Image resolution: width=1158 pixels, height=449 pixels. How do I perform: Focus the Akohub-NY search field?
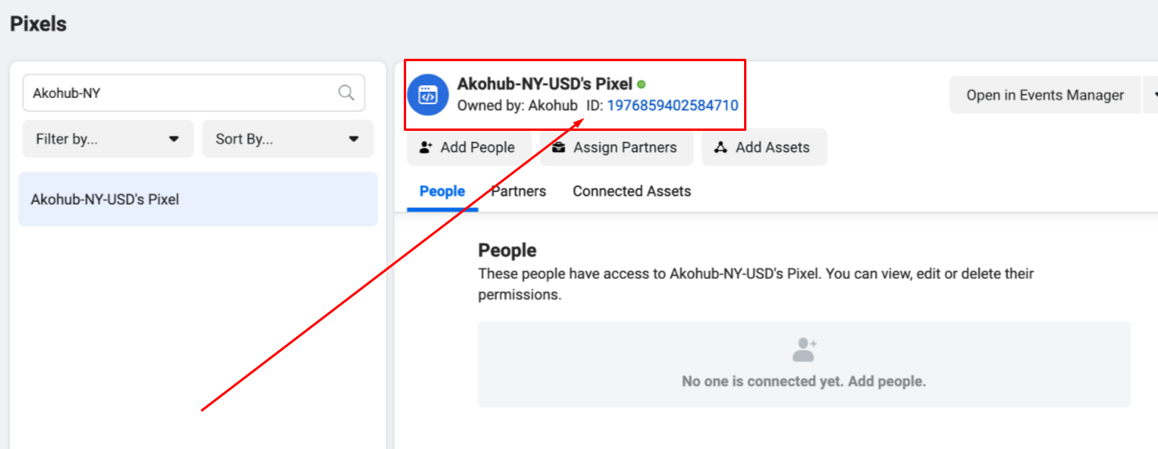tap(180, 93)
